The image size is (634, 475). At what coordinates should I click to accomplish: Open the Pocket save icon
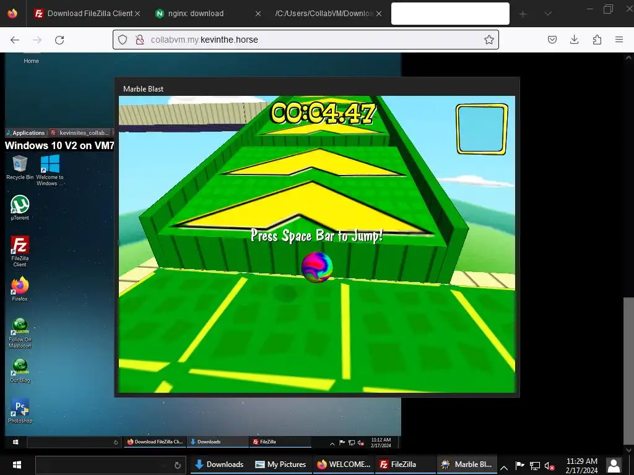coord(552,40)
